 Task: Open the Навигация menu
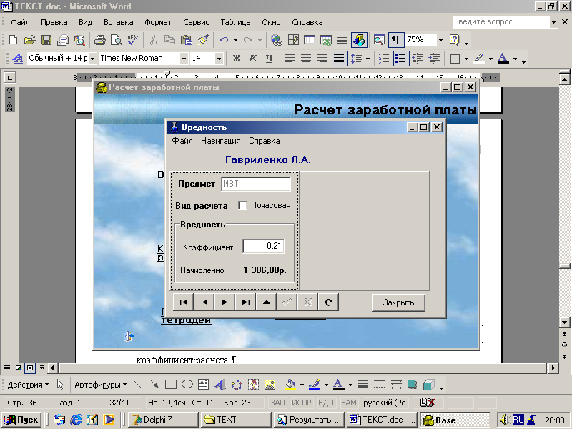pos(220,141)
